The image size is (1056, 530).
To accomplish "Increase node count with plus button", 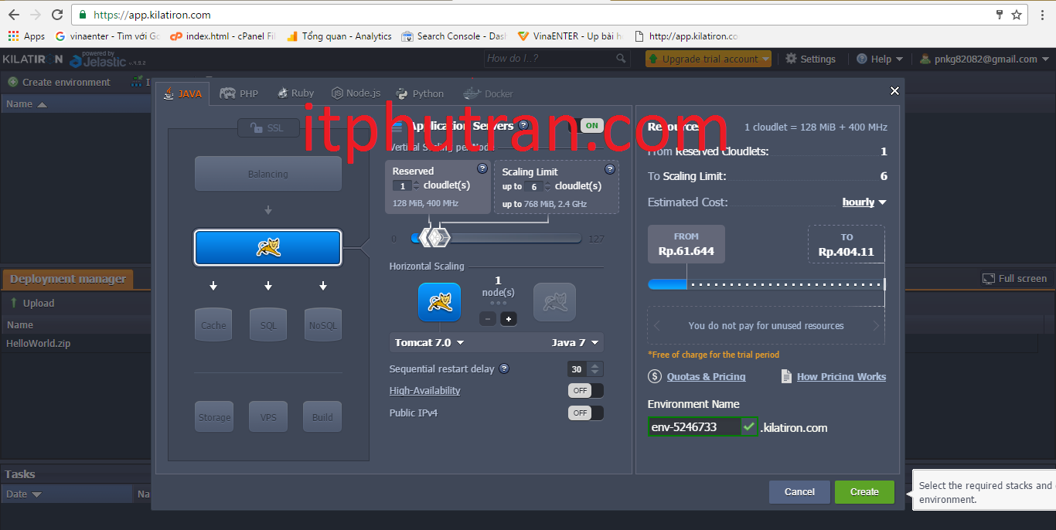I will [508, 318].
